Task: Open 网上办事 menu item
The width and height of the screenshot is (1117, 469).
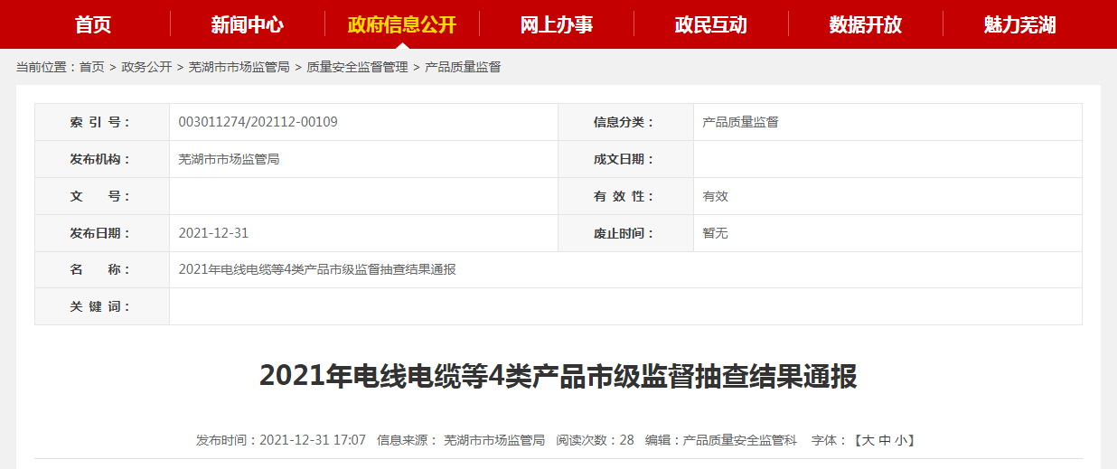Action: [x=557, y=24]
